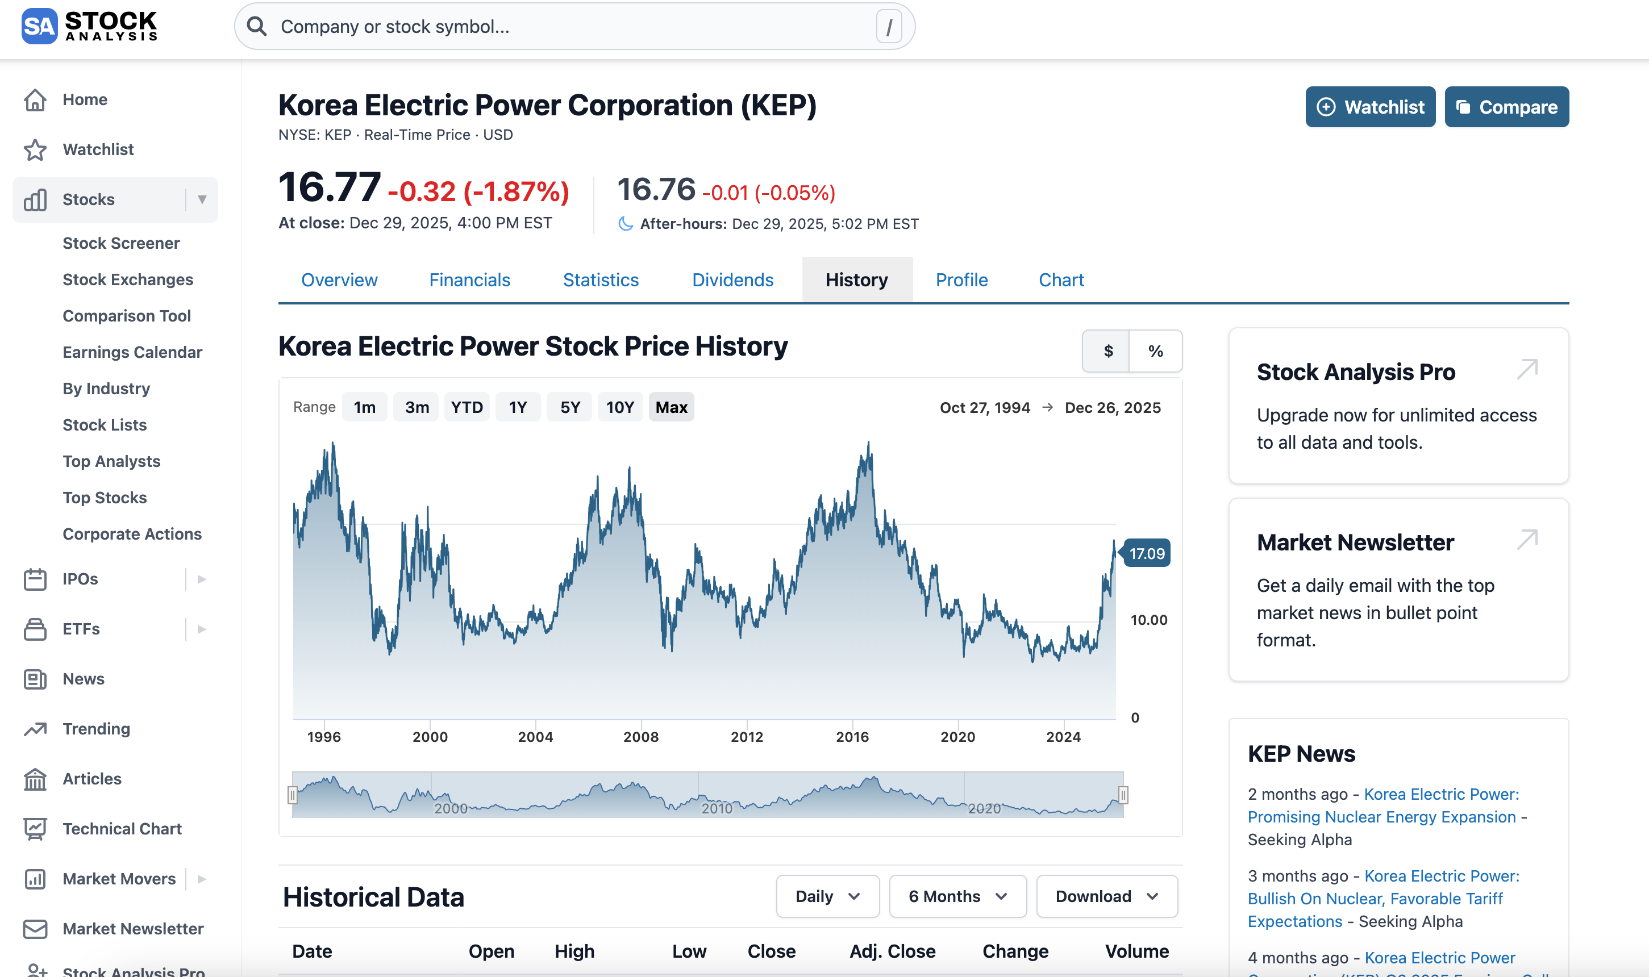1649x977 pixels.
Task: Click the Stocks bar-chart icon in sidebar
Action: click(35, 199)
